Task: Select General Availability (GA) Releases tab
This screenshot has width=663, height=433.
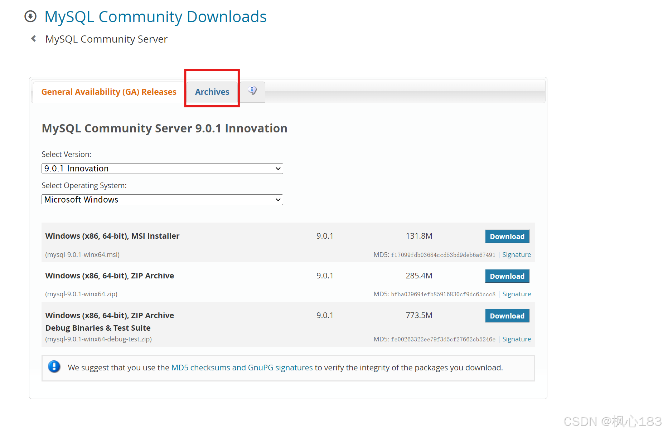Action: click(x=109, y=92)
